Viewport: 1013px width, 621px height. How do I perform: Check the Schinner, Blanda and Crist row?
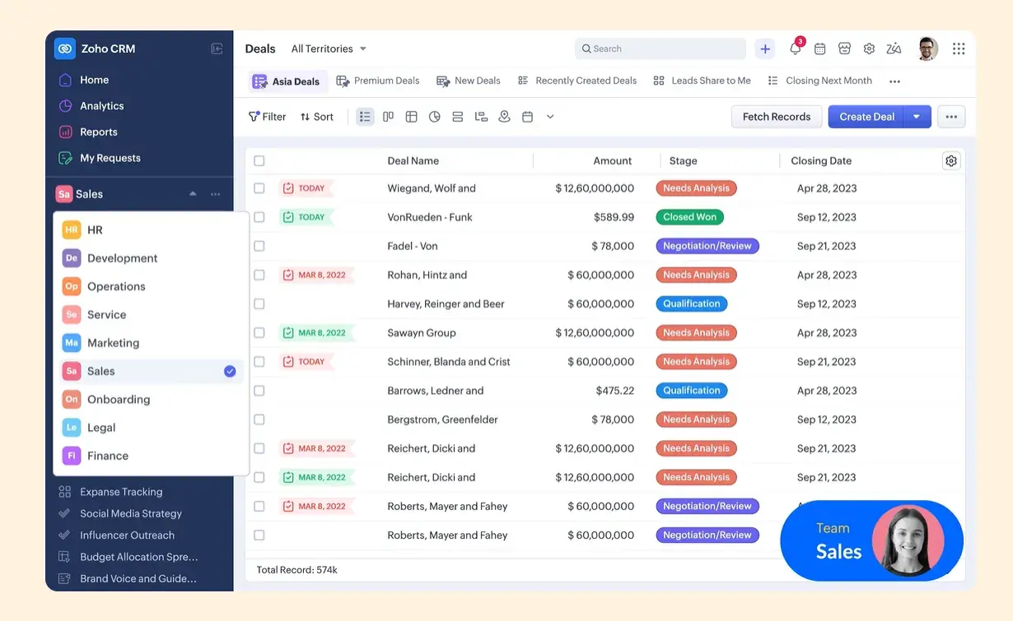(259, 362)
